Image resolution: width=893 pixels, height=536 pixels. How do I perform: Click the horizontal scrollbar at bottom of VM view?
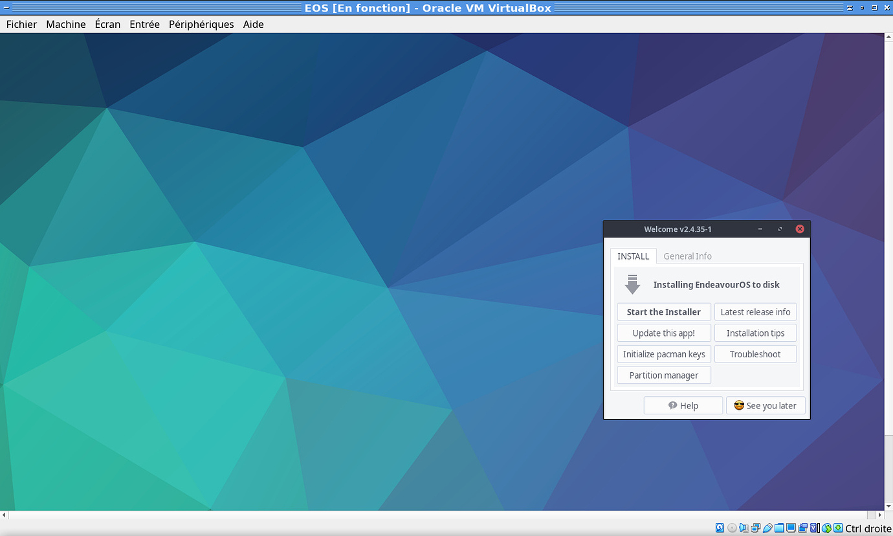pos(442,515)
